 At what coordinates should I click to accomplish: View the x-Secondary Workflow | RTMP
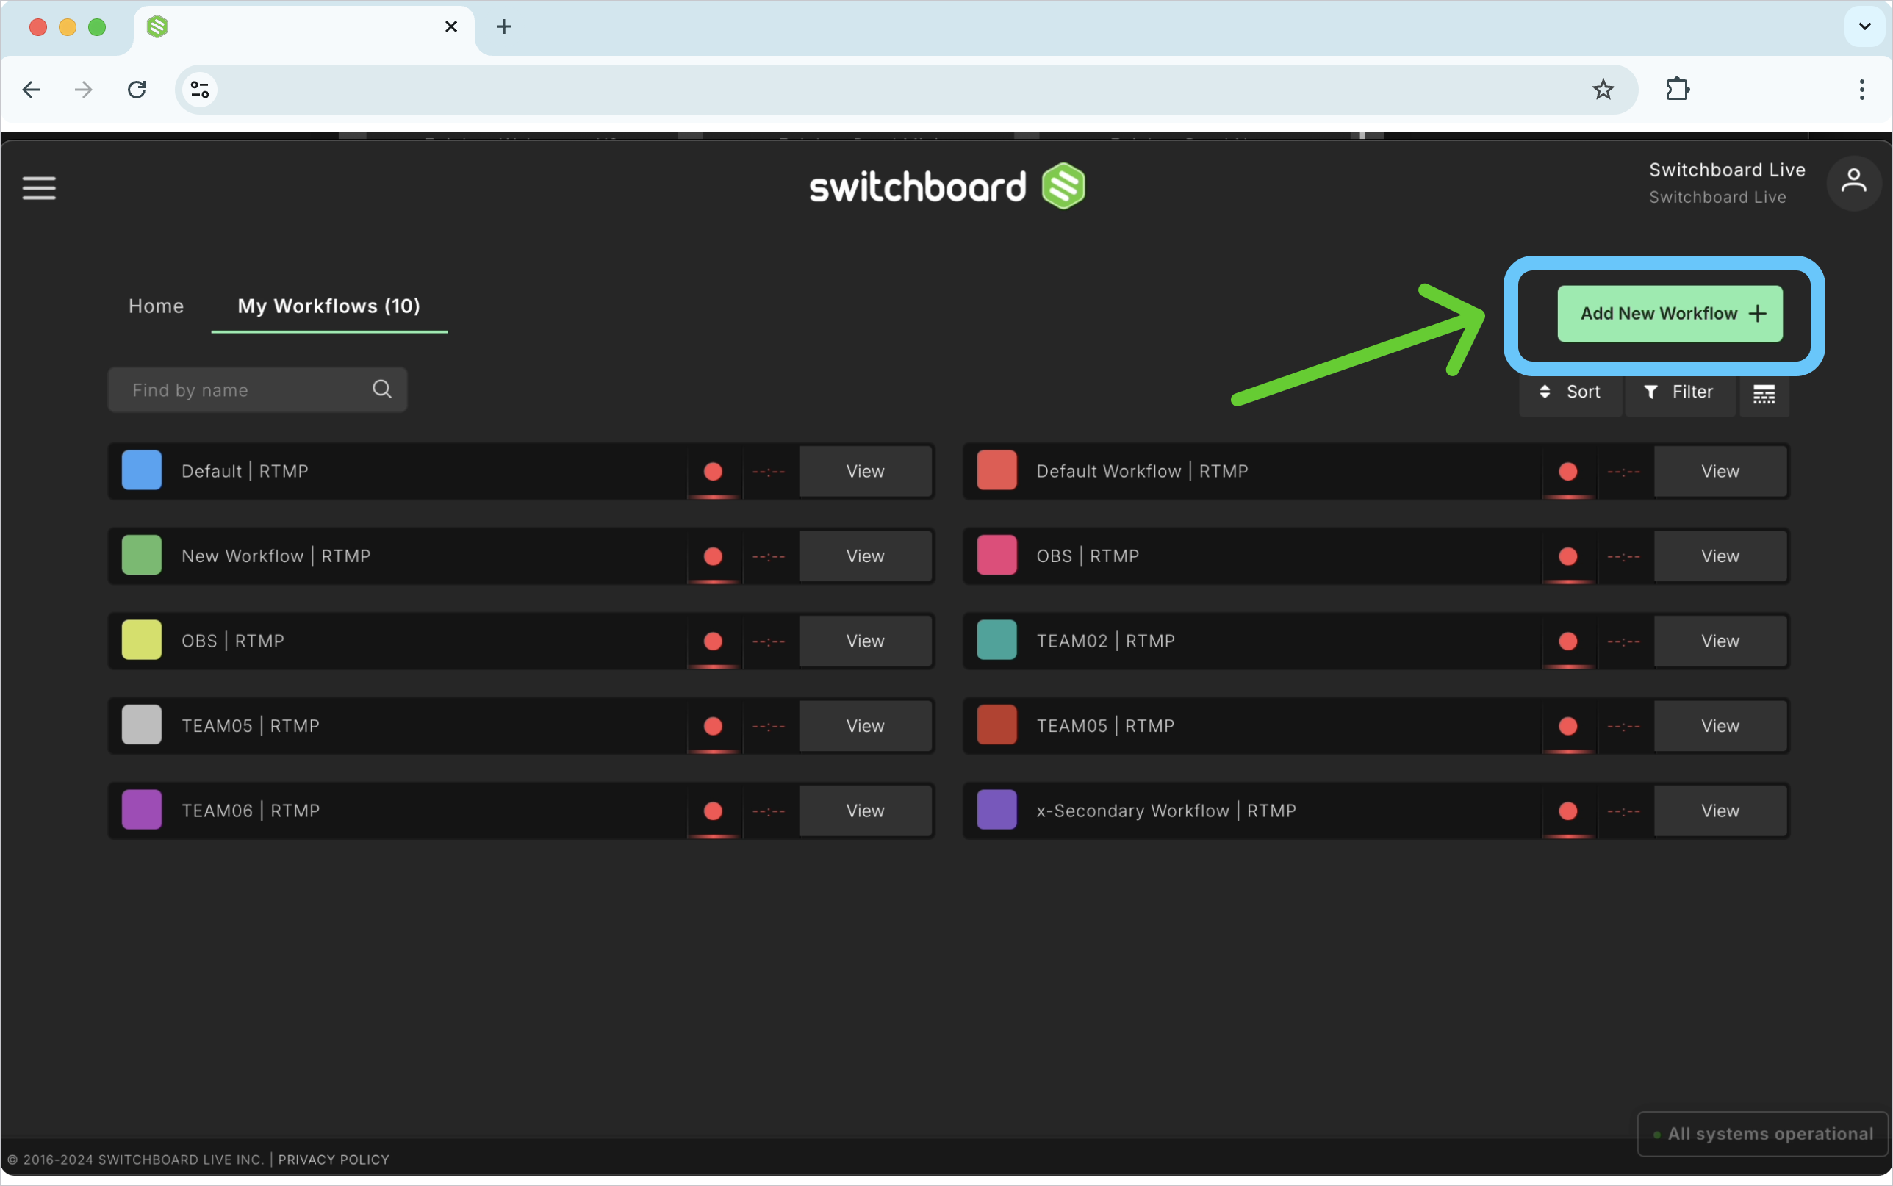click(x=1720, y=811)
